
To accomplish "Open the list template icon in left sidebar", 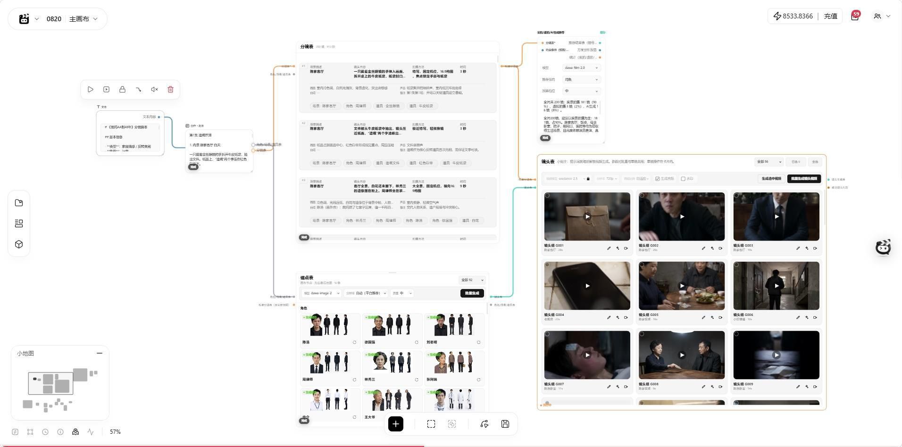I will 19,223.
